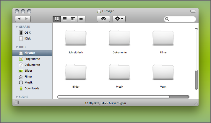Click the status text '12 Objekte, 84,25 GB verfügbar'
The width and height of the screenshot is (211, 123).
105,103
